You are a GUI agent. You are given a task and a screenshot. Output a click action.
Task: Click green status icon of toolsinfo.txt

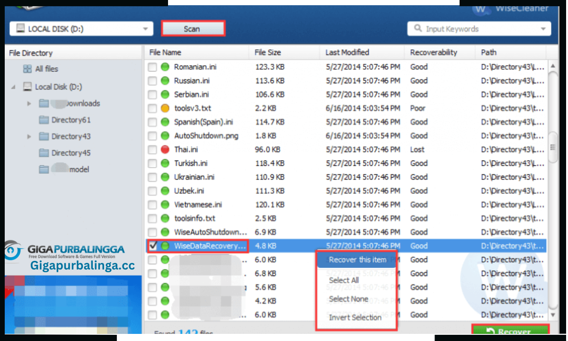165,218
